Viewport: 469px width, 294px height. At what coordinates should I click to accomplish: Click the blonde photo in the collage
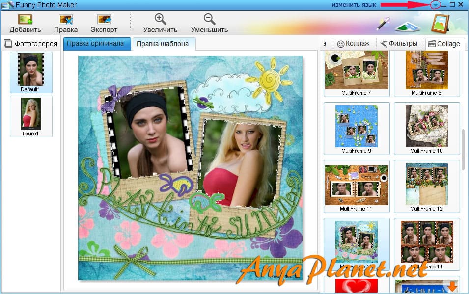coord(242,164)
